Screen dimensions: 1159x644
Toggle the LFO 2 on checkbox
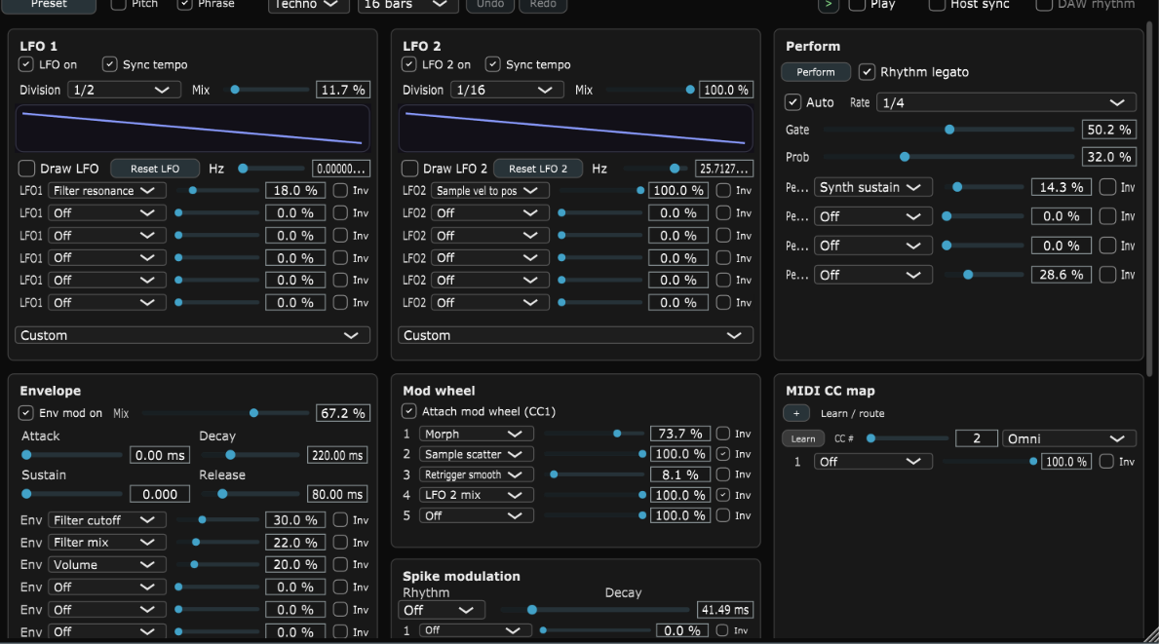pos(408,64)
